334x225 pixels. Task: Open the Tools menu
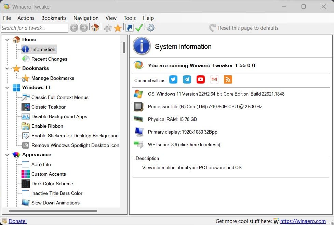[130, 18]
